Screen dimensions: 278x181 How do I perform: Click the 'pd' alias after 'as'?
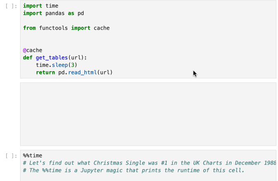click(x=80, y=13)
